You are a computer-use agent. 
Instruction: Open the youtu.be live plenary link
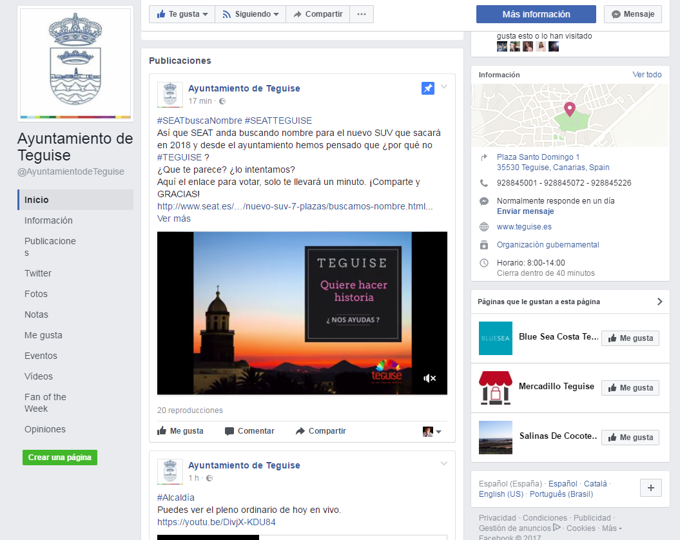[x=217, y=522]
